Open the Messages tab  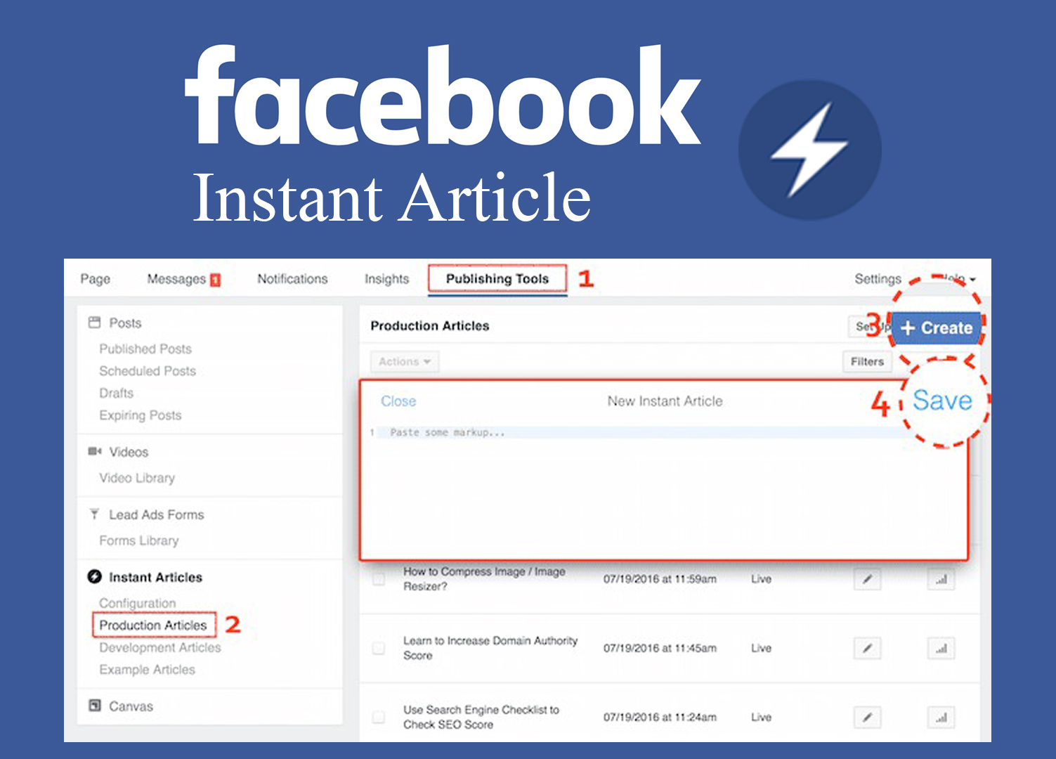[x=176, y=279]
